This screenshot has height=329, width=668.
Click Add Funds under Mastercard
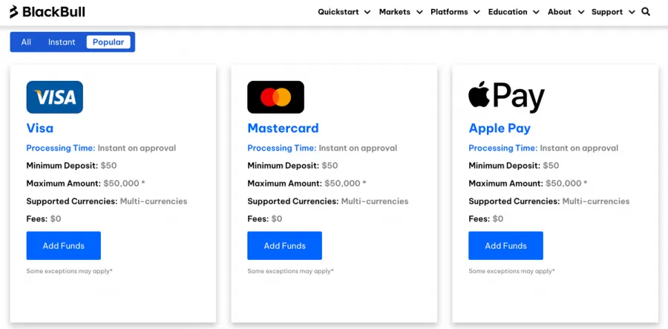285,246
